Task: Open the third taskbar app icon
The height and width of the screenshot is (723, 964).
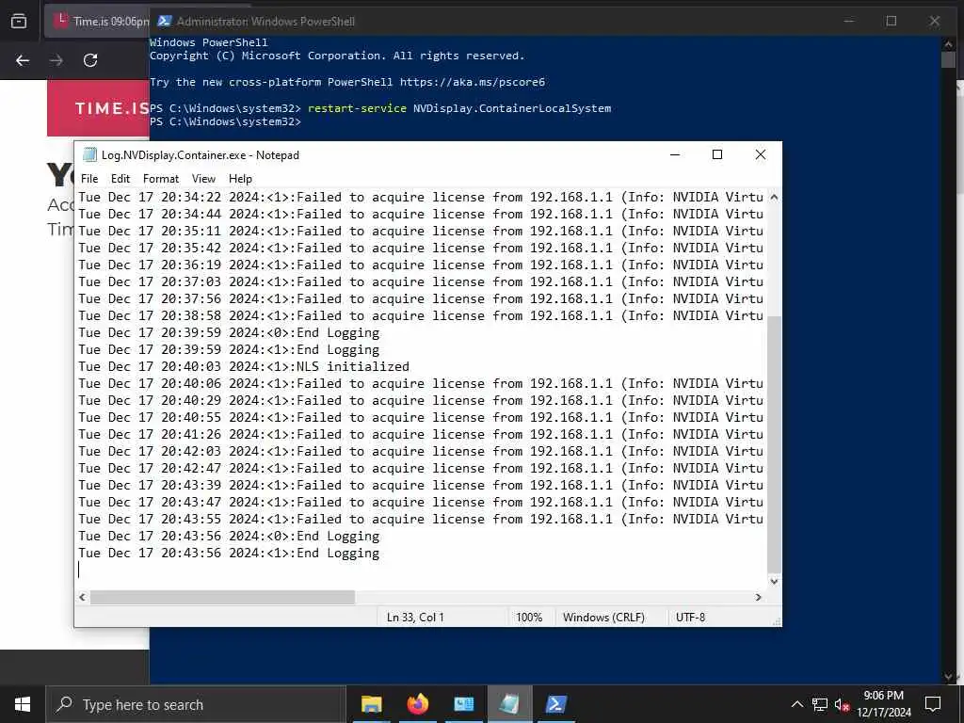Action: (x=463, y=704)
